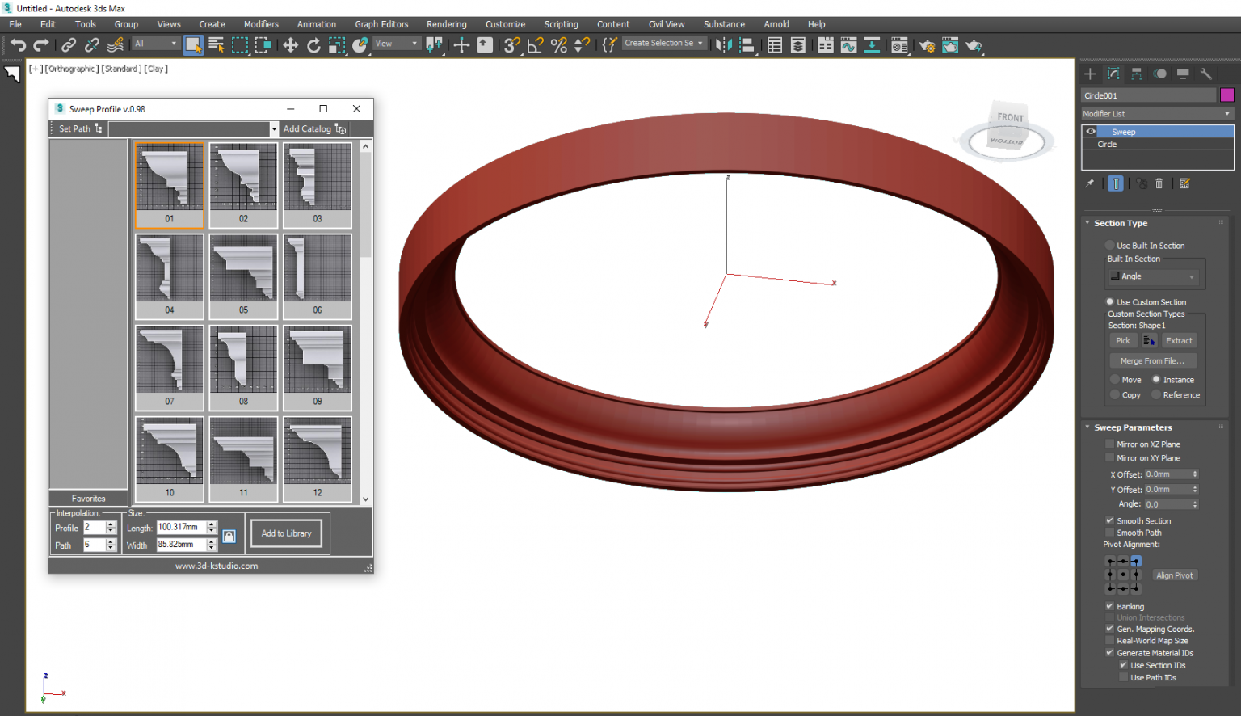This screenshot has height=716, width=1241.
Task: Activate the Select Object tool
Action: click(193, 45)
